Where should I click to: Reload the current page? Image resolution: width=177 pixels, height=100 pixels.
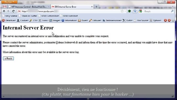tap(14, 11)
